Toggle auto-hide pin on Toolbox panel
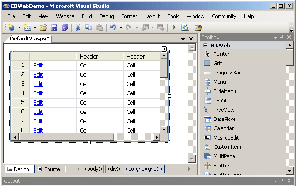The height and width of the screenshot is (186, 296). click(282, 37)
